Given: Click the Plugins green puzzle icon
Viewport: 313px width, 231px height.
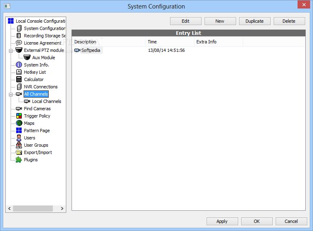Looking at the screenshot, I should tap(19, 160).
